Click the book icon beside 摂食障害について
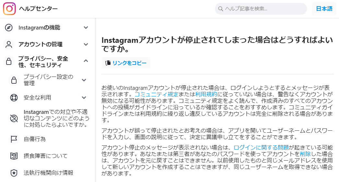339x182 pixels. 14,156
